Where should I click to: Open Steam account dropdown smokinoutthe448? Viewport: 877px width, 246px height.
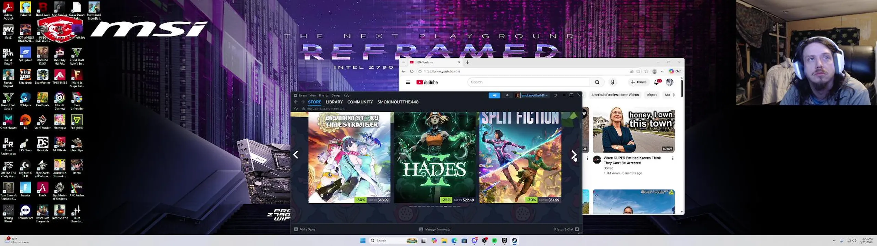point(532,95)
